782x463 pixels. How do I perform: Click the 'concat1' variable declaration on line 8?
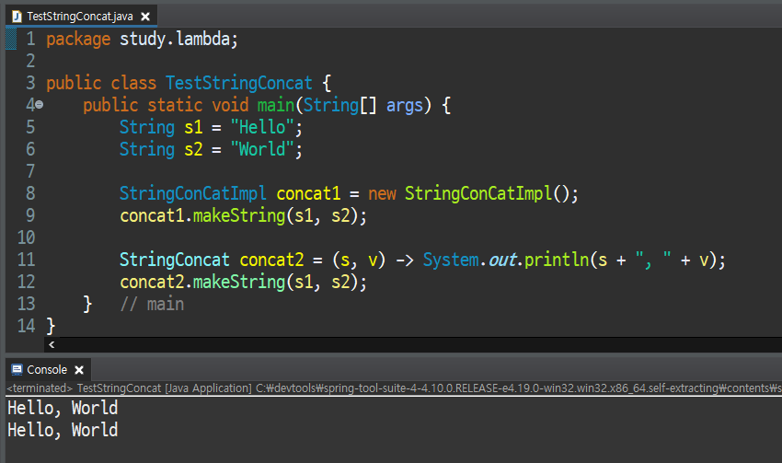tap(308, 193)
